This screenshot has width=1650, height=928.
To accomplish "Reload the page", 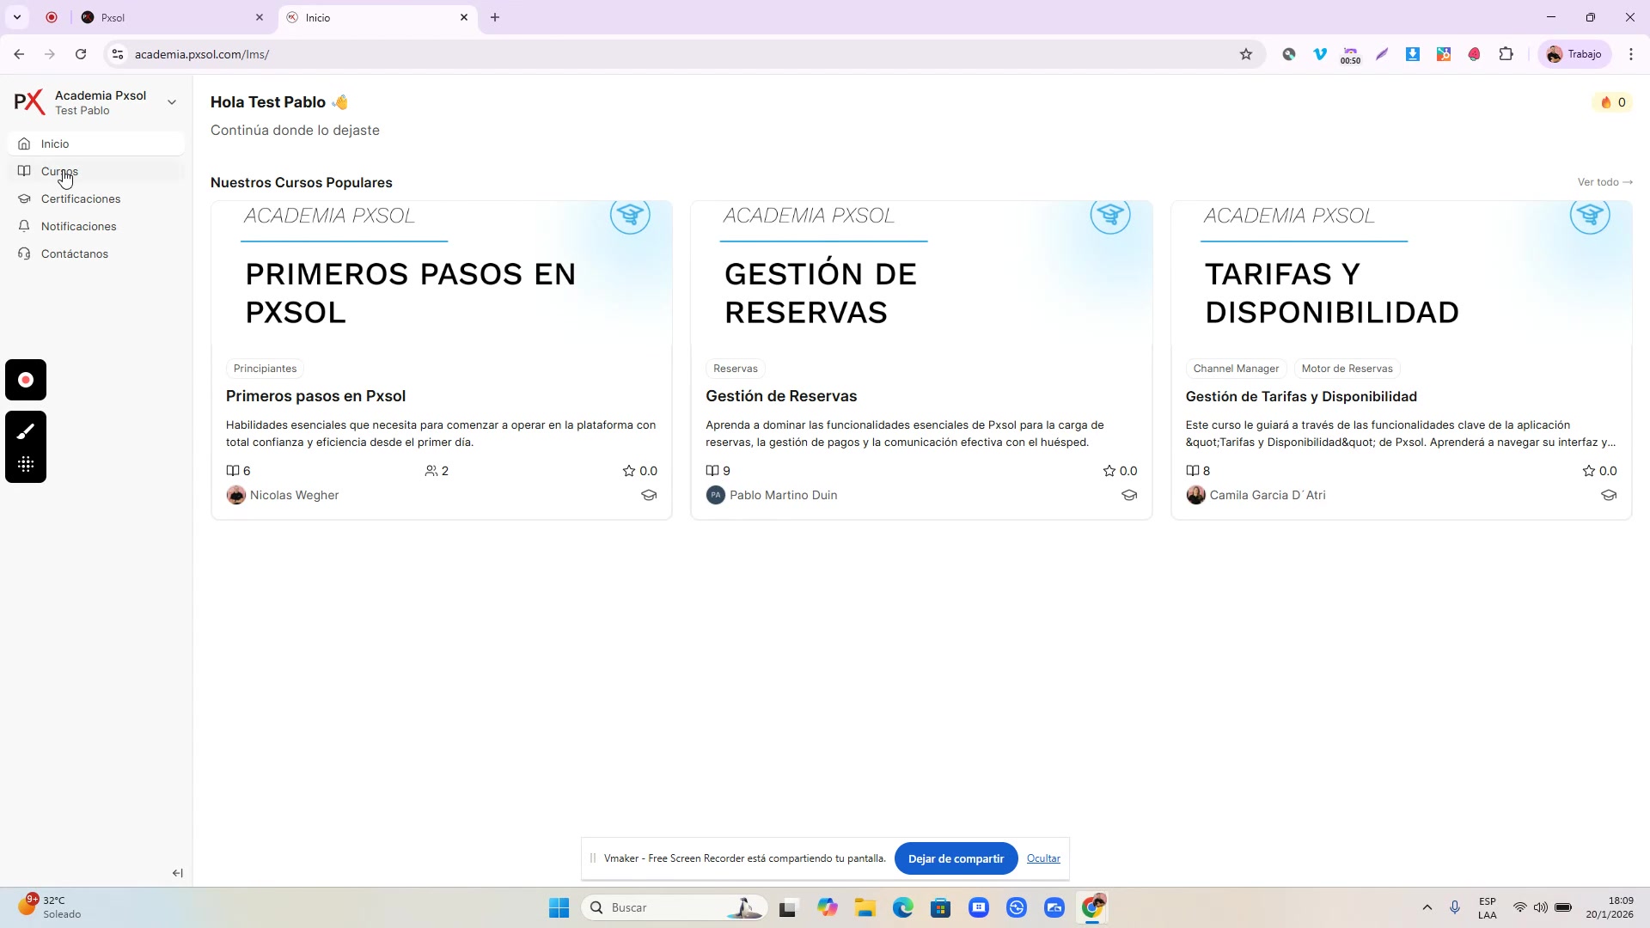I will [x=81, y=54].
